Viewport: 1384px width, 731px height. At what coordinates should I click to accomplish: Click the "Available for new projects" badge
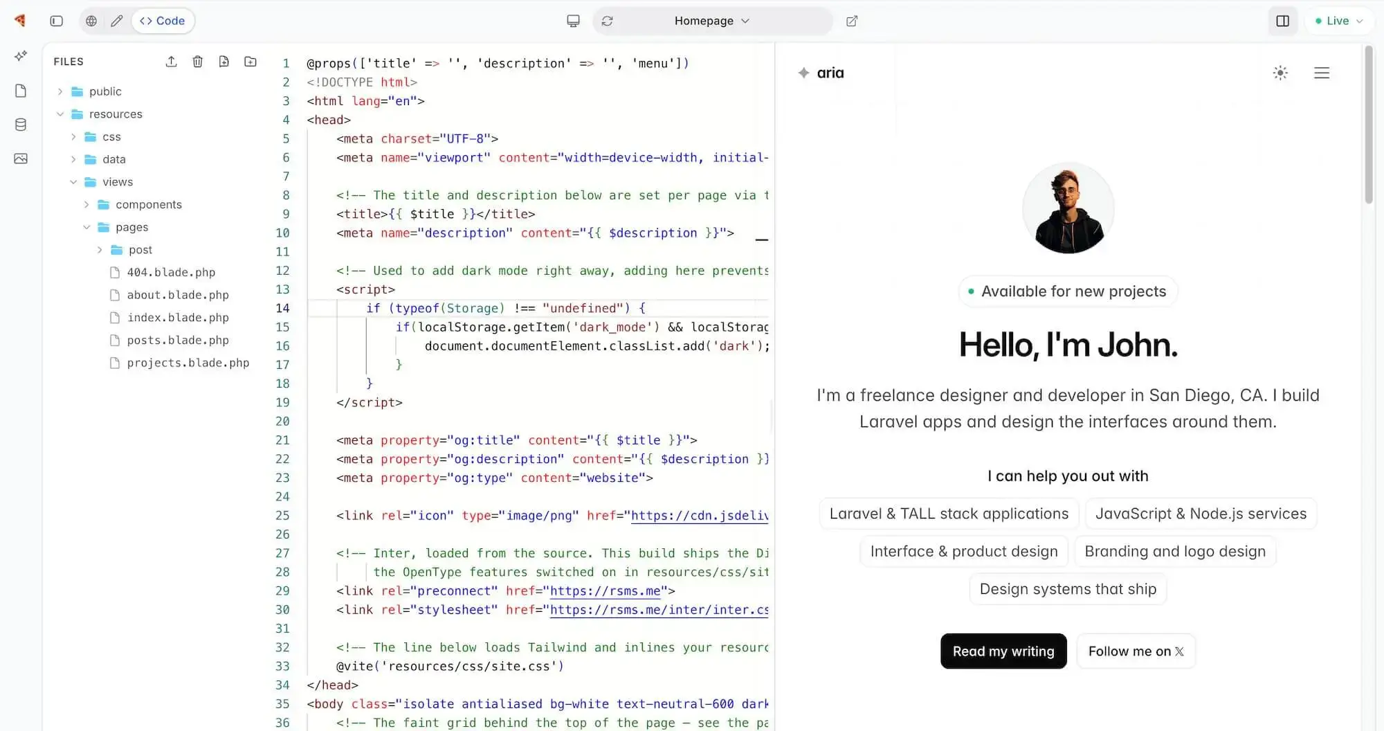[x=1068, y=291]
